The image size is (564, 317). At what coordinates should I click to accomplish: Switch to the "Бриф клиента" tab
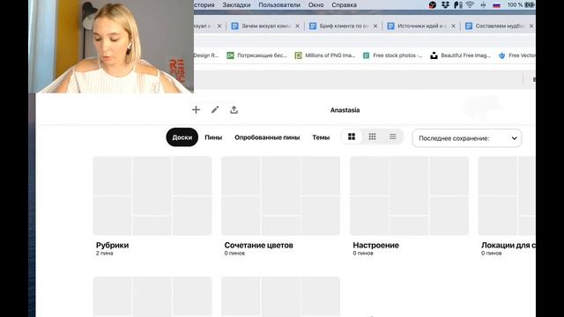pyautogui.click(x=344, y=26)
